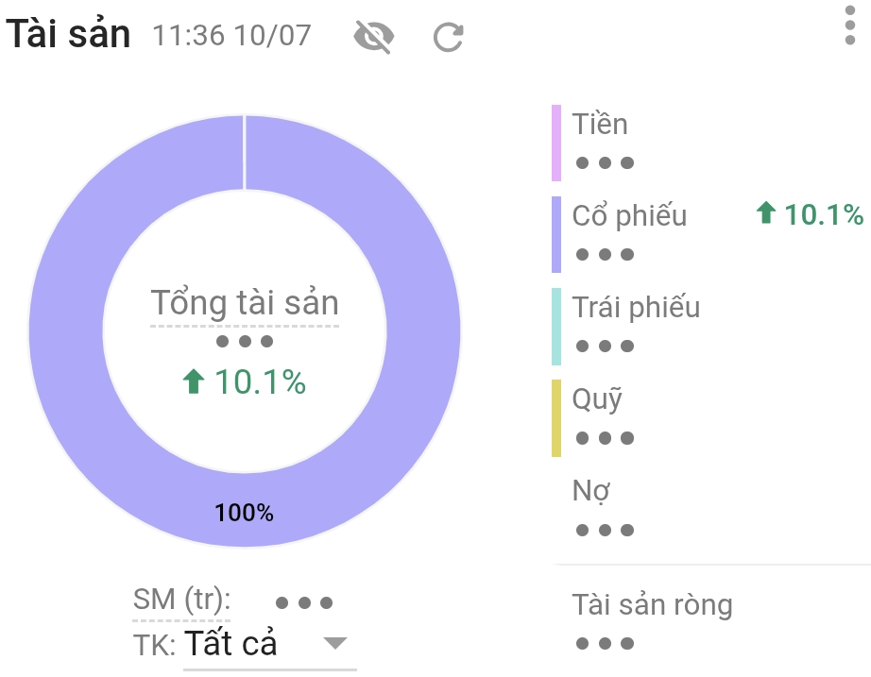
Task: Click the SM (tr) label
Action: [181, 600]
